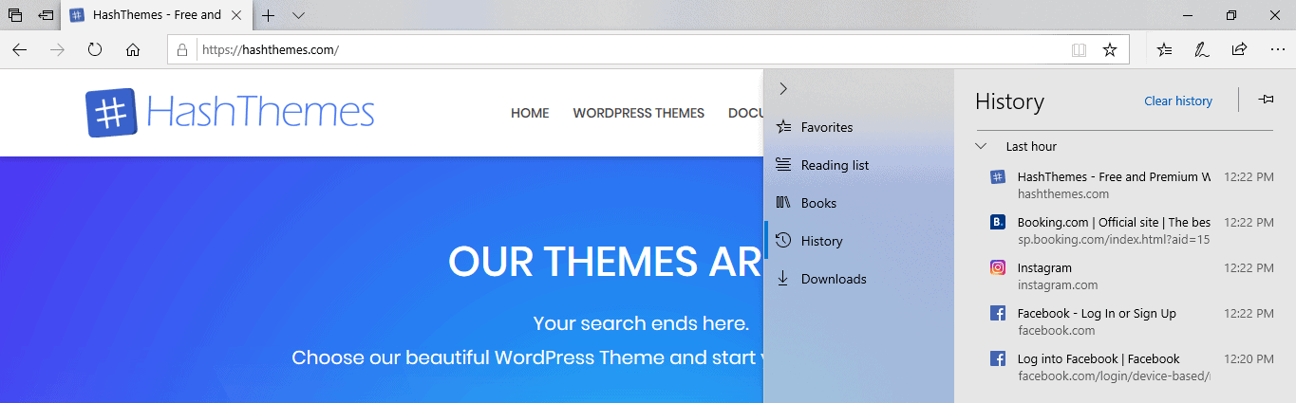
Task: Share this page icon
Action: (1239, 50)
